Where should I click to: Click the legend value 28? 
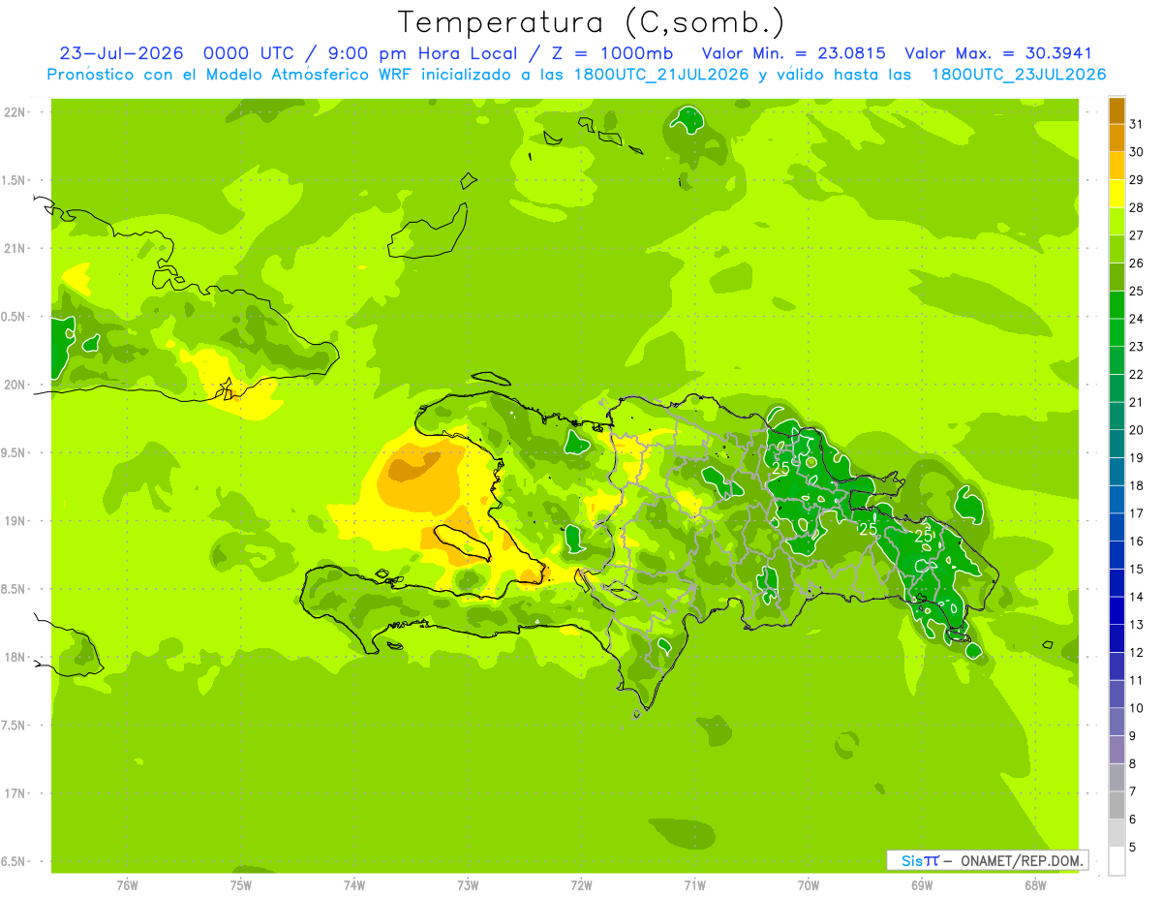[x=1137, y=207]
